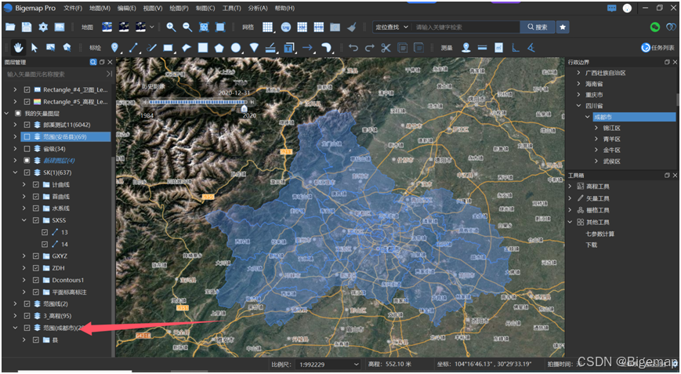Open the 文件(F) menu
Image resolution: width=681 pixels, height=374 pixels.
point(73,9)
